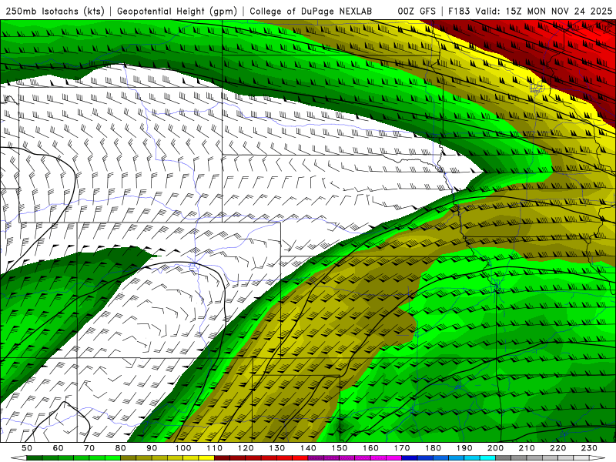Screen dimensions: 616x462
Task: Click the left arrow end of the colorbar
Action: coord(18,457)
